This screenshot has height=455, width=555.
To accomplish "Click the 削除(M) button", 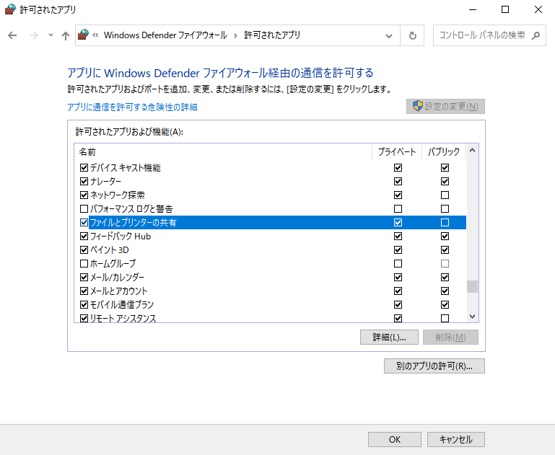I will click(x=450, y=337).
